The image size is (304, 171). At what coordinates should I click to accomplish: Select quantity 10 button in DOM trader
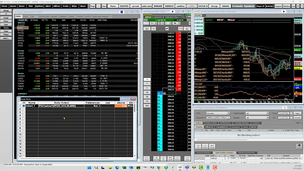(x=147, y=93)
